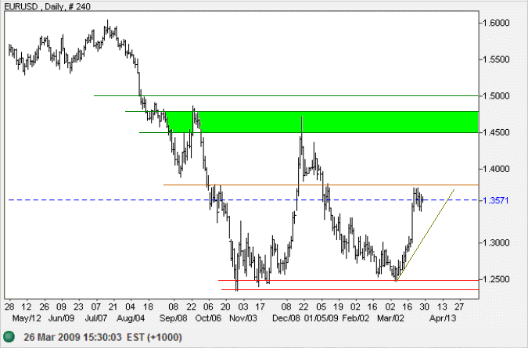Click the green status ball icon
This screenshot has height=348, width=528.
click(x=9, y=337)
